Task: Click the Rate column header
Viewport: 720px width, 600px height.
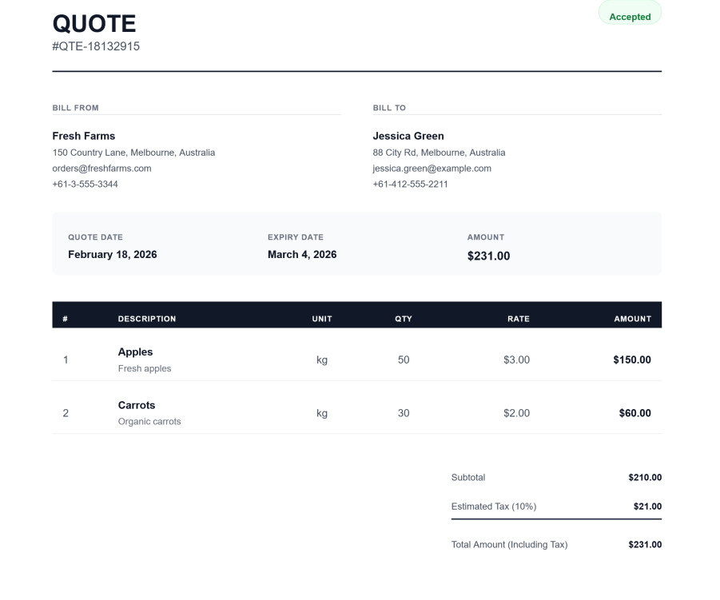Action: click(518, 319)
